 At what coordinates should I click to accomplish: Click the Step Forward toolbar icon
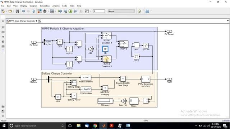(x=75, y=11)
